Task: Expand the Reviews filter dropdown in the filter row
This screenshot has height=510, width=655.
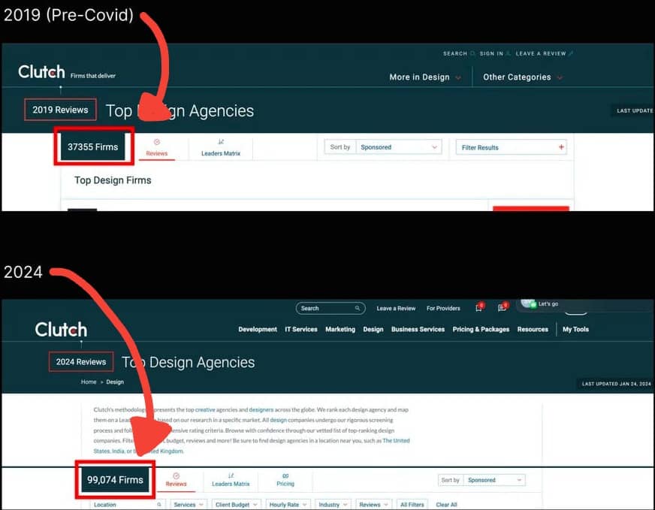Action: coord(374,505)
